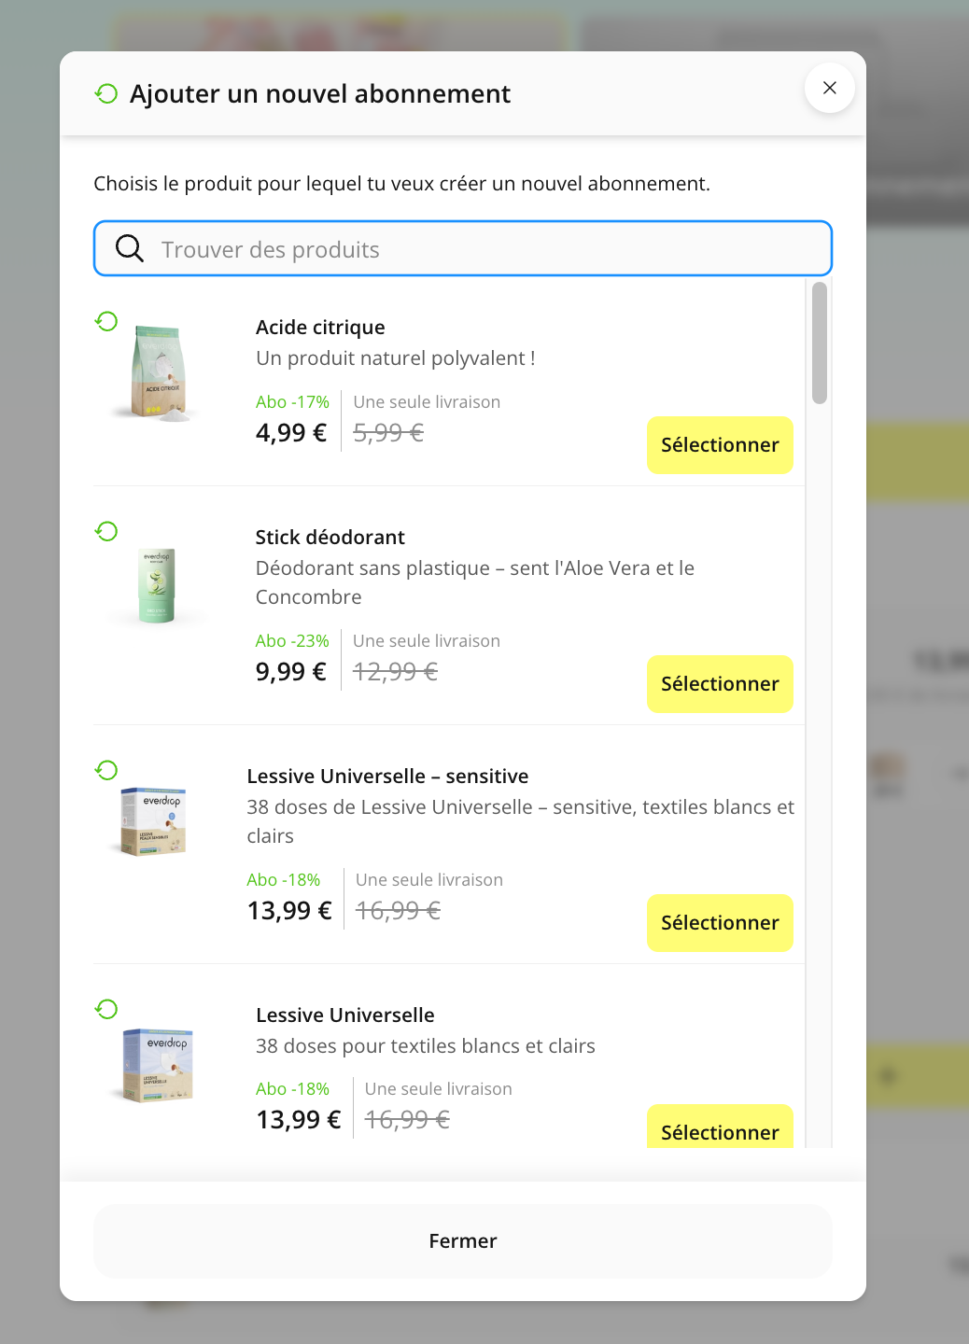This screenshot has height=1344, width=969.
Task: Click the subscription icon next to Lessive Universelle
Action: coord(106,1008)
